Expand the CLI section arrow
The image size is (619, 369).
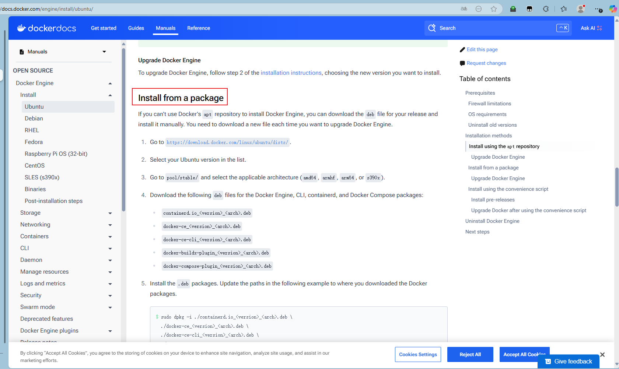tap(110, 249)
